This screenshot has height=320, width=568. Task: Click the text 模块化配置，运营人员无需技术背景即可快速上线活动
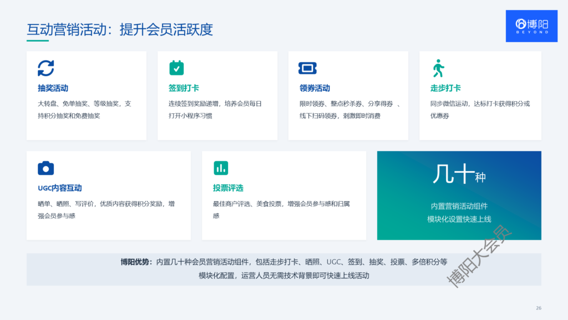[283, 276]
